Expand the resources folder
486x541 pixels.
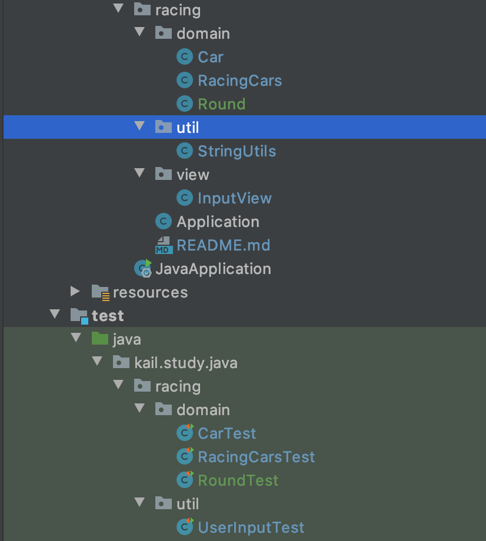(x=75, y=292)
